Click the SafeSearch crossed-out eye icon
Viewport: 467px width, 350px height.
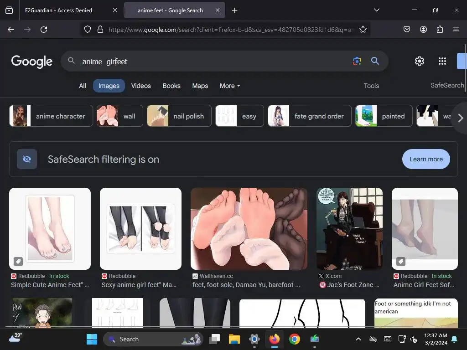(x=27, y=159)
